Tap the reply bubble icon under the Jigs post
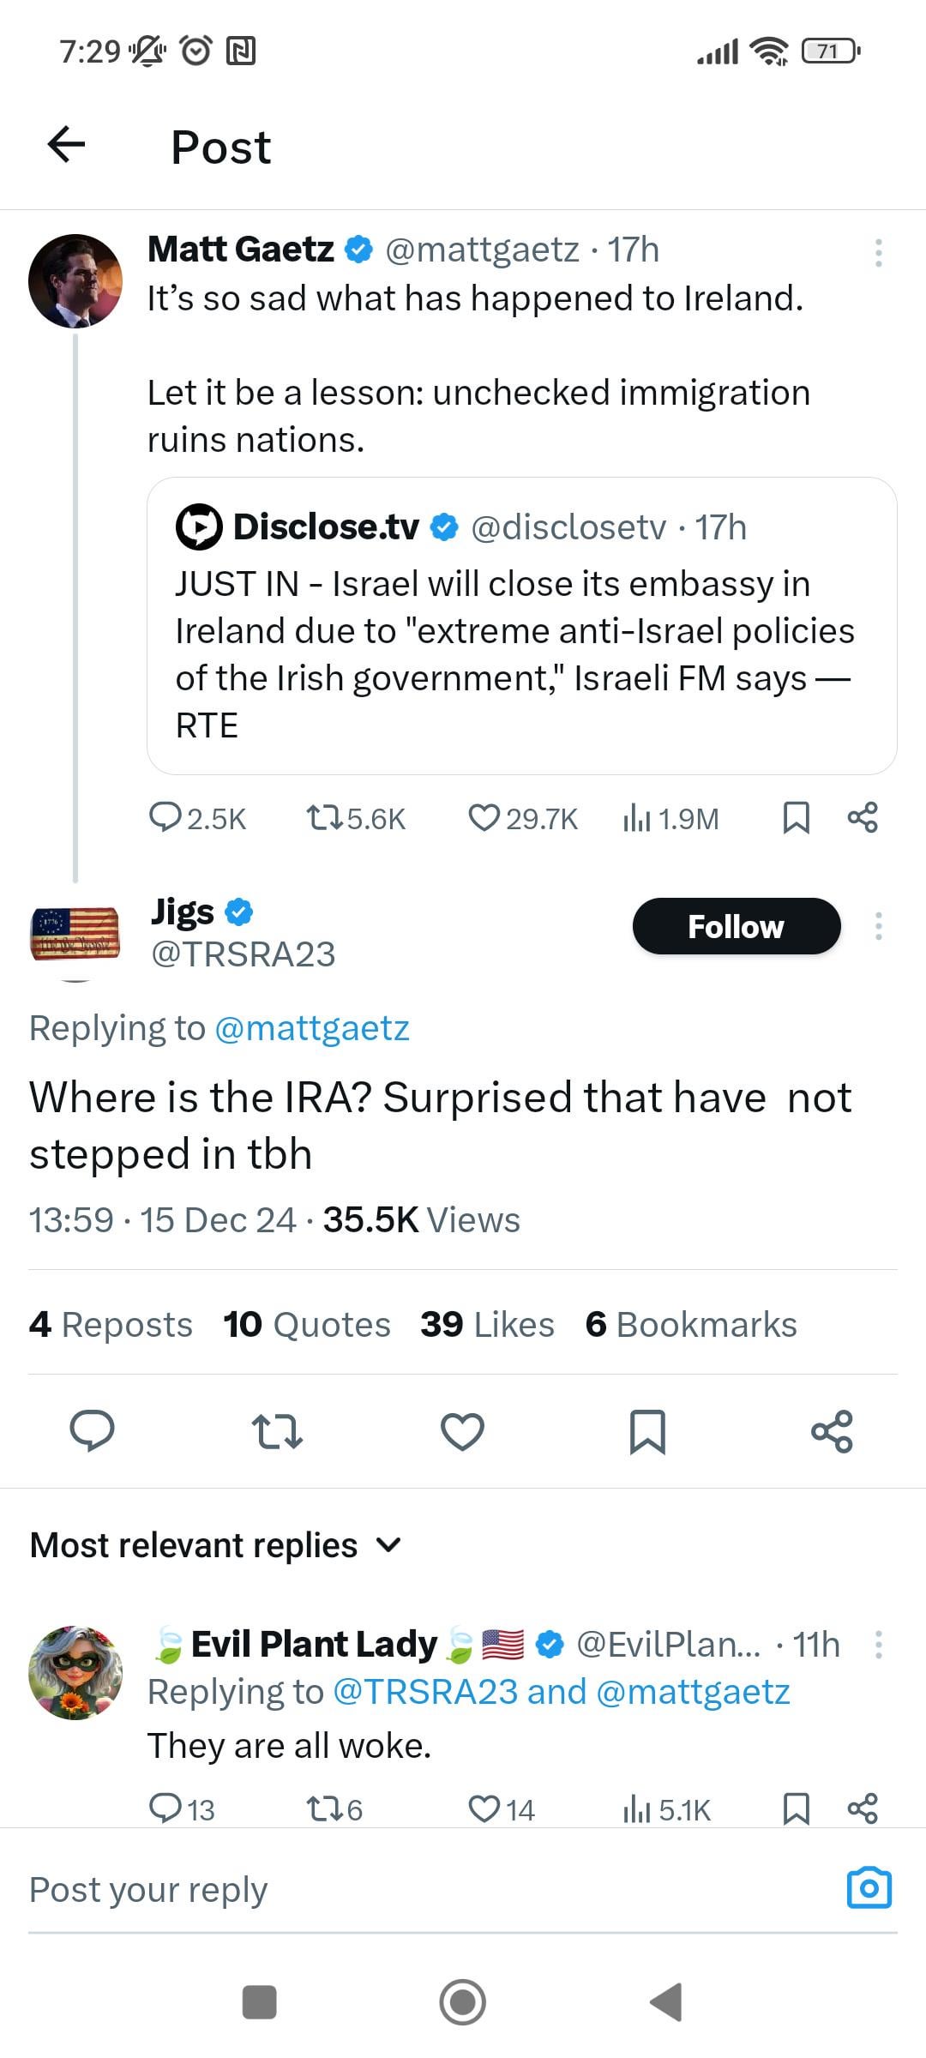 (x=92, y=1430)
